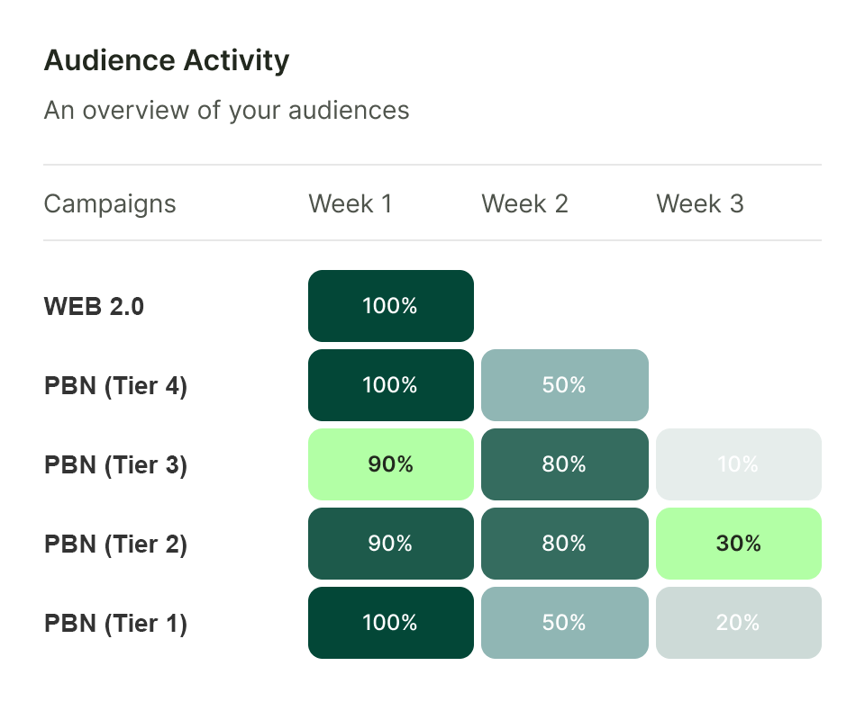Select PBN (Tier 4) Week 1 100% cell

(x=390, y=385)
